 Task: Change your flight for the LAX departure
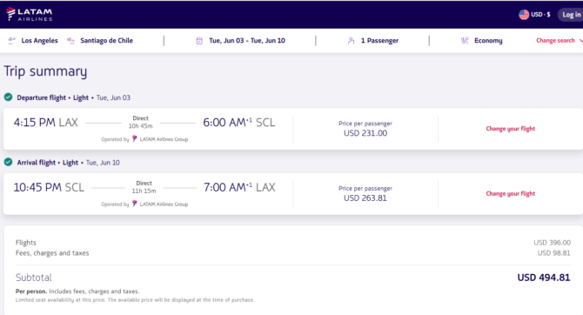coord(511,129)
